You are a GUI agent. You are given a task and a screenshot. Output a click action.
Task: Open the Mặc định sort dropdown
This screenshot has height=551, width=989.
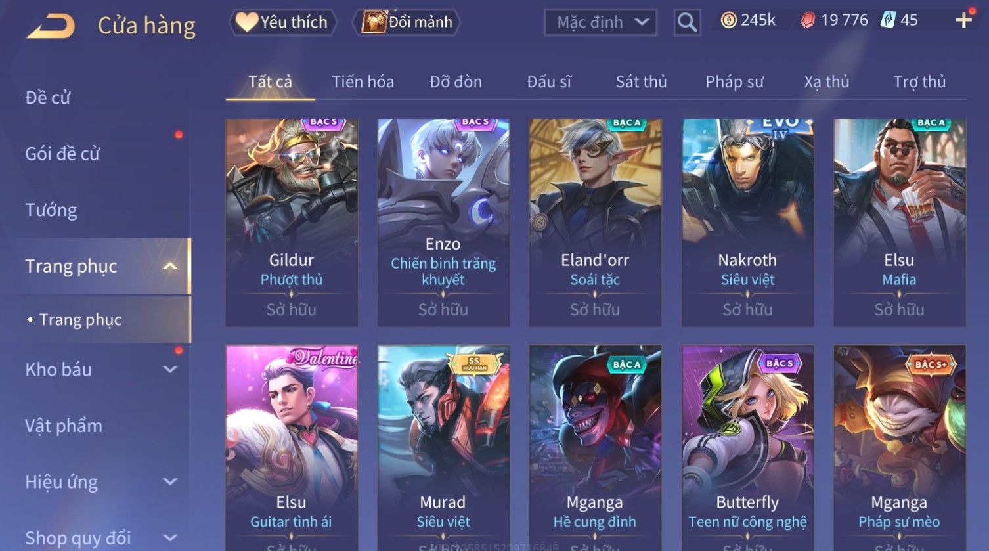click(x=600, y=22)
